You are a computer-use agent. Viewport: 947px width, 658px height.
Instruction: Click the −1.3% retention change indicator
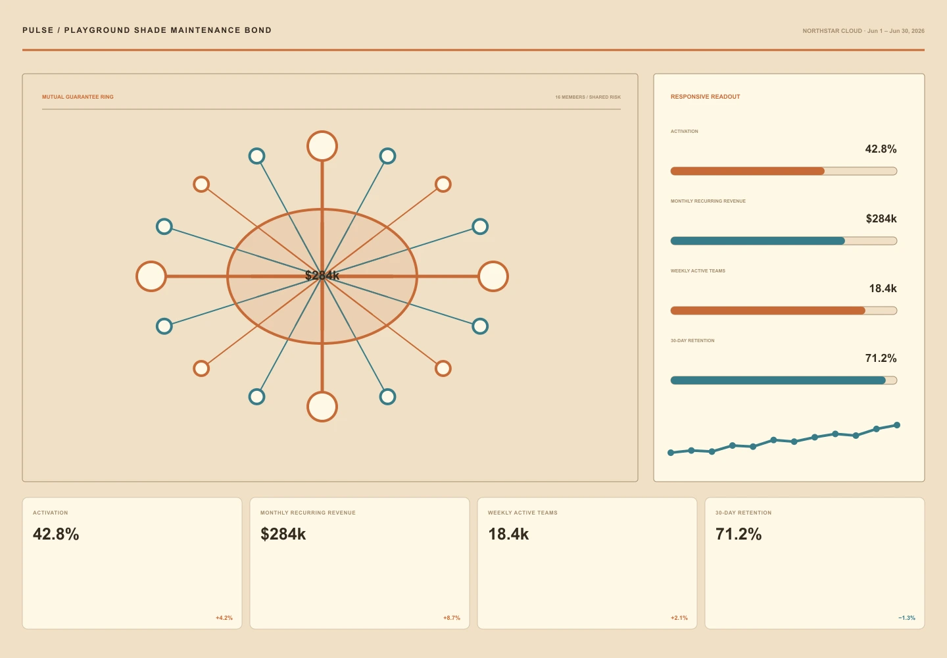[x=907, y=618]
